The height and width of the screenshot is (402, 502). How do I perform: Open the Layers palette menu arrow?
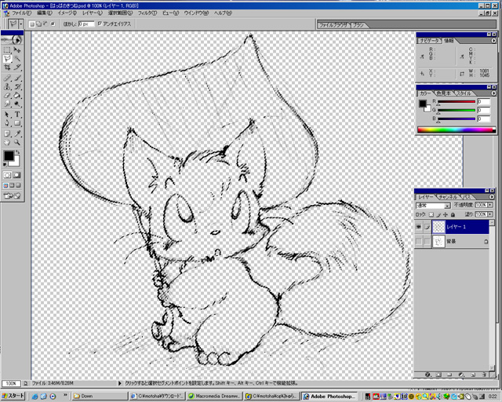pos(492,197)
